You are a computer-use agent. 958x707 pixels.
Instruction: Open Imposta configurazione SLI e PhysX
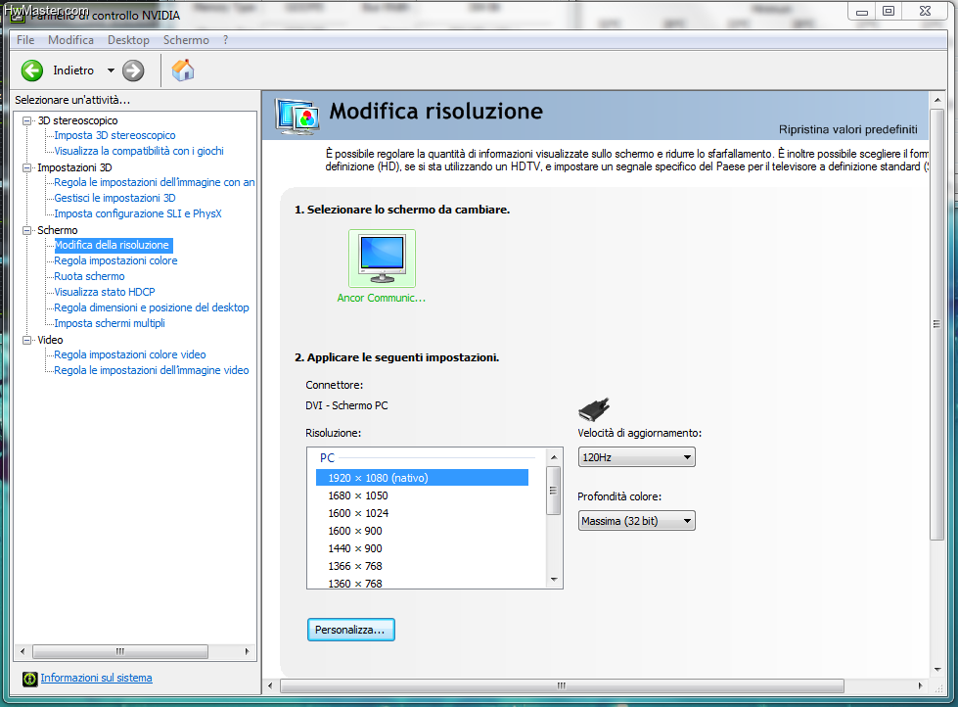pyautogui.click(x=138, y=213)
